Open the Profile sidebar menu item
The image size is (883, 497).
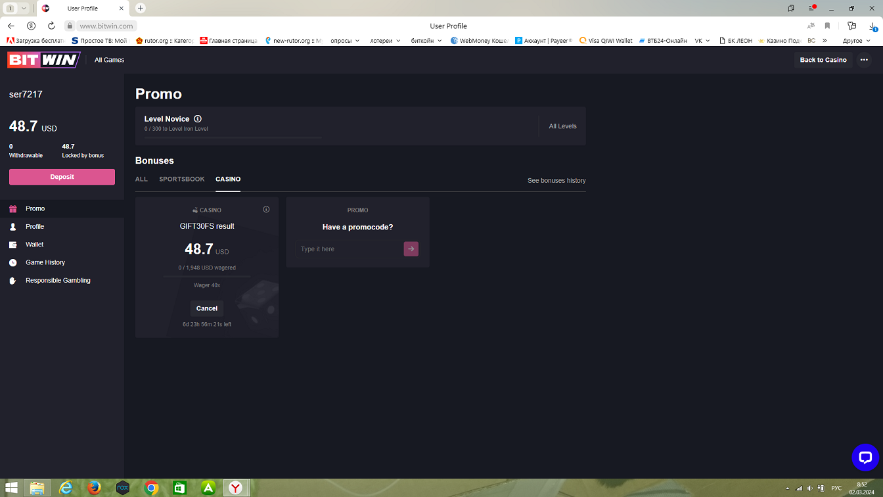[62, 226]
